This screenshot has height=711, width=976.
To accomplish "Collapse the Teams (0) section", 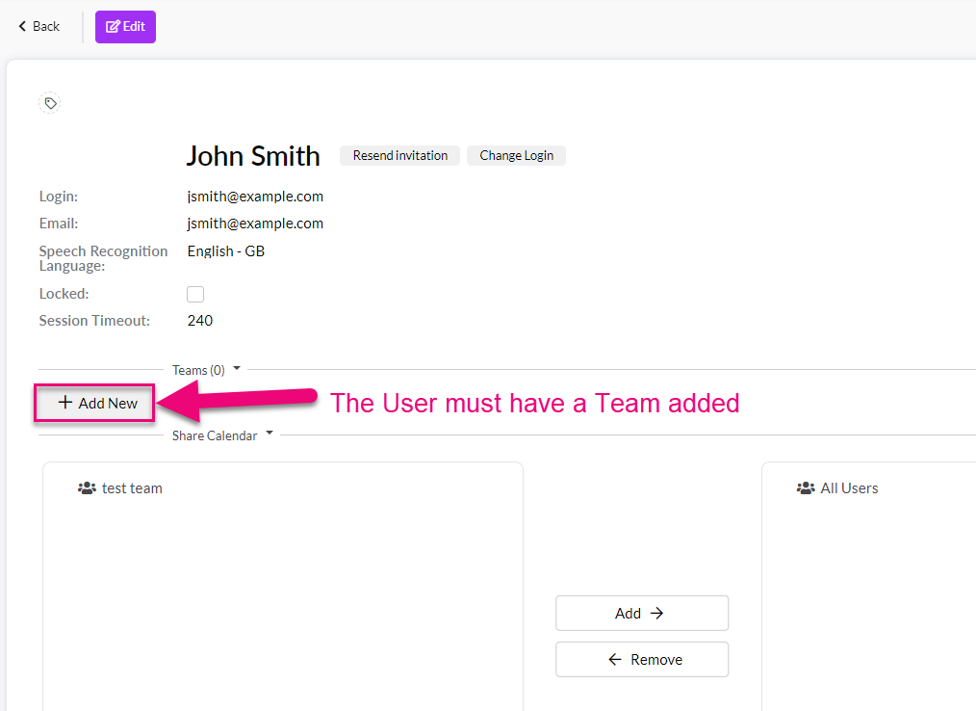I will [237, 368].
